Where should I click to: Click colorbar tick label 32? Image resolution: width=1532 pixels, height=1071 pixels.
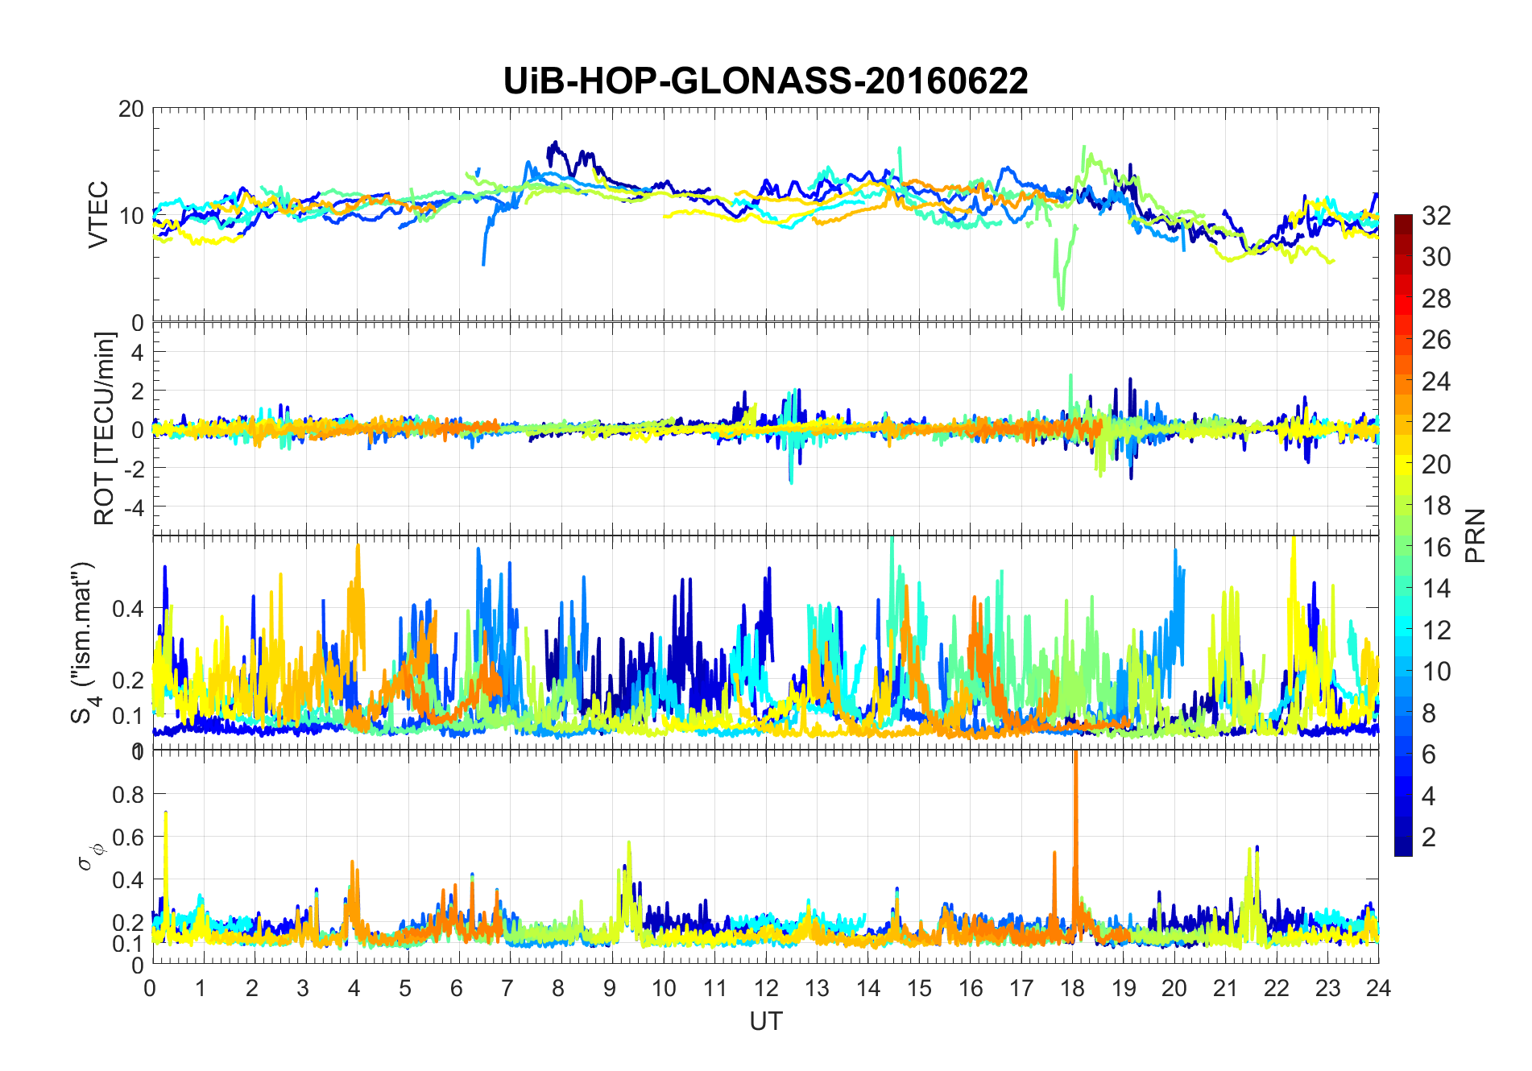tap(1436, 215)
